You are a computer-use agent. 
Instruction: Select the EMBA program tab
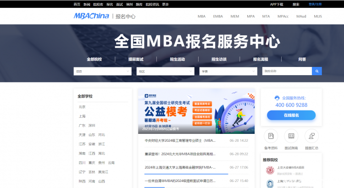coord(218,16)
